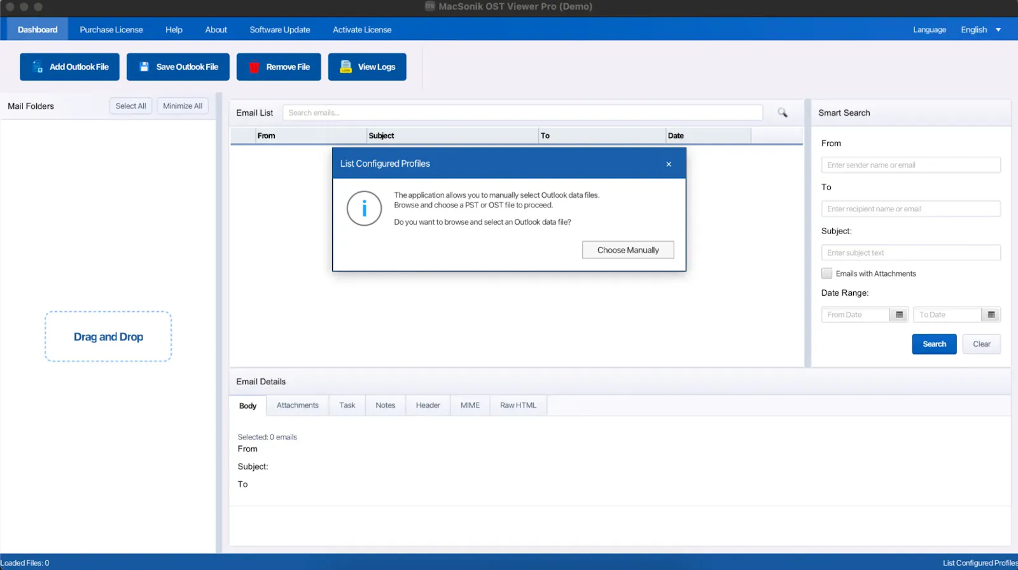1018x570 pixels.
Task: Switch to the Header tab
Action: pyautogui.click(x=428, y=405)
